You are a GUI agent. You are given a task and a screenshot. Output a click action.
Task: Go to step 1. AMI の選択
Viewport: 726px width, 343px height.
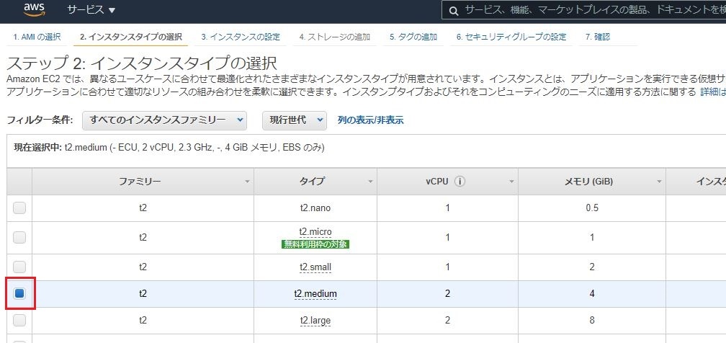pyautogui.click(x=37, y=37)
